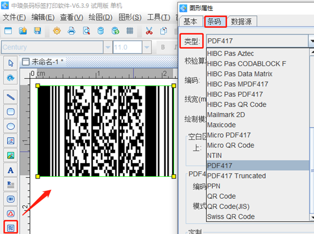314x234 pixels.
Task: Click the print icon
Action: point(71,31)
